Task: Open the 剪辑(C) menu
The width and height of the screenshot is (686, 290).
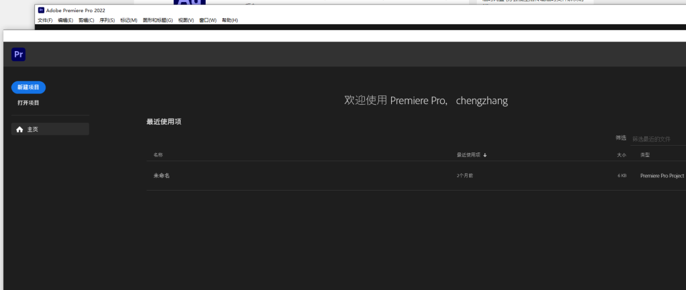Action: 86,20
